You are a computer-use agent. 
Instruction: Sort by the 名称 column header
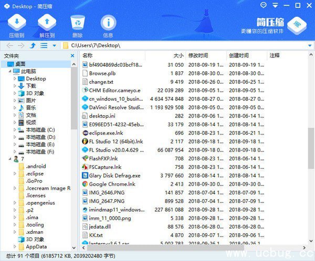pyautogui.click(x=88, y=56)
